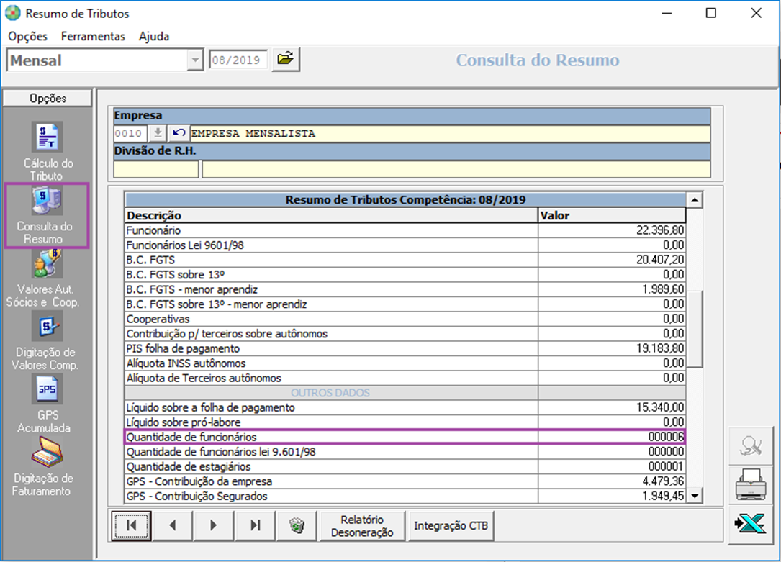Viewport: 781px width, 562px height.
Task: Click the value 19.183,80
Action: pos(660,348)
